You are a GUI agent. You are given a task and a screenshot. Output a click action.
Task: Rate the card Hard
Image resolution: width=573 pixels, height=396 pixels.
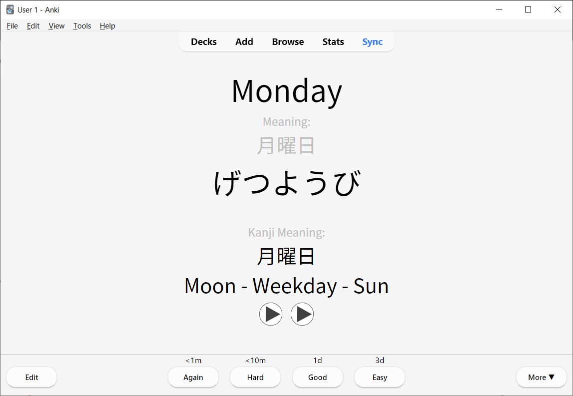click(x=255, y=377)
